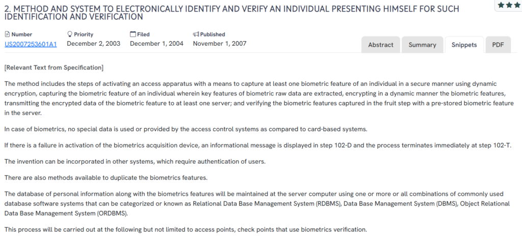Click the paragraph mentioning RDBMS database systems
The height and width of the screenshot is (242, 522).
[255, 203]
